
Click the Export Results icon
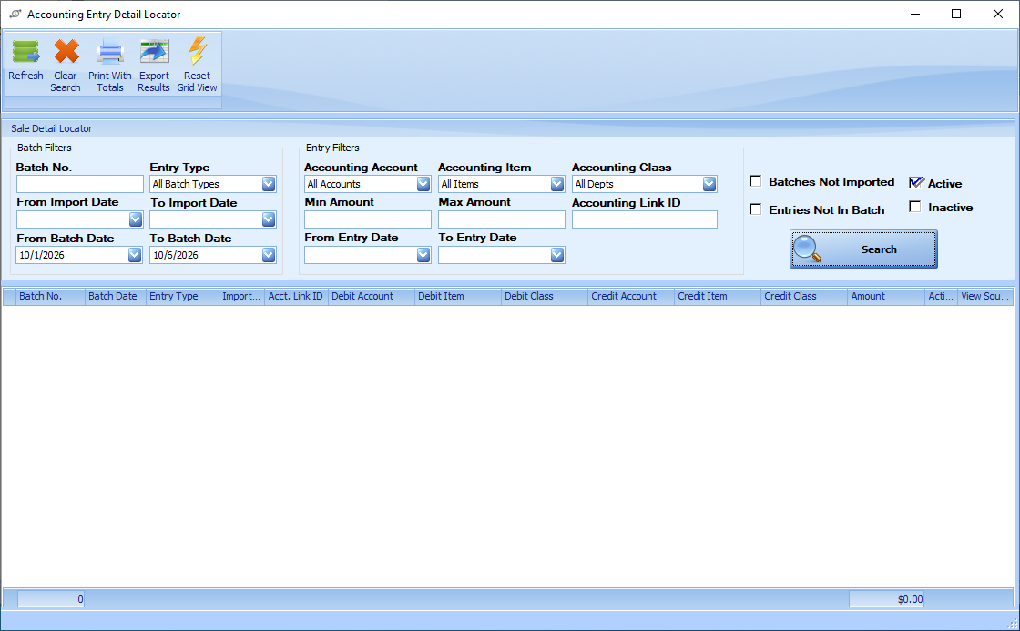click(154, 52)
